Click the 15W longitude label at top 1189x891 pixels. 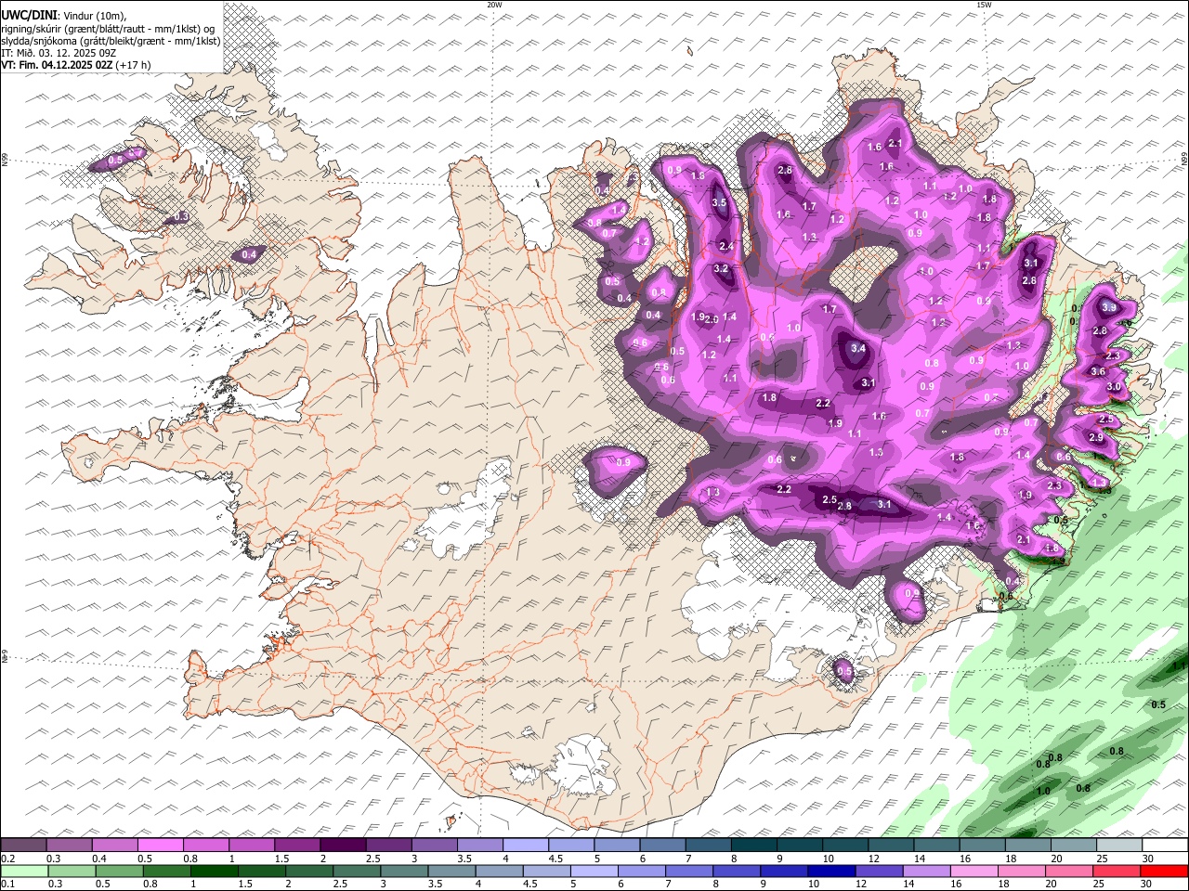click(x=983, y=5)
